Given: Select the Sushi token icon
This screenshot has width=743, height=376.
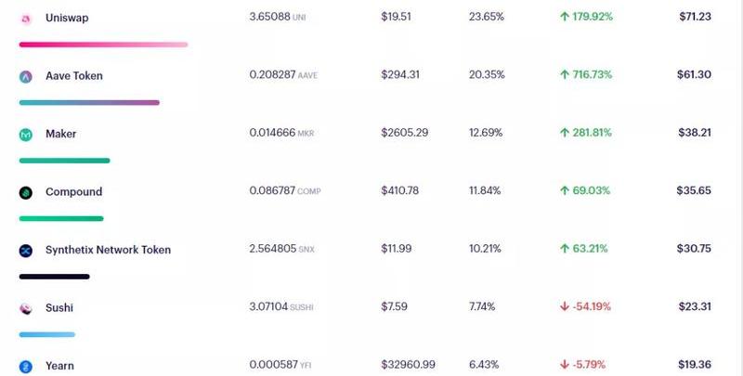Looking at the screenshot, I should click(26, 308).
